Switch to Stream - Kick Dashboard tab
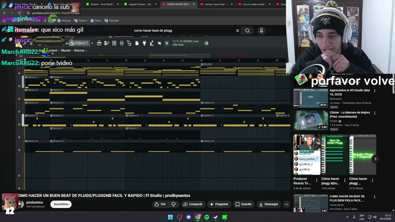Viewport: 395px width, 222px height. 102,4
